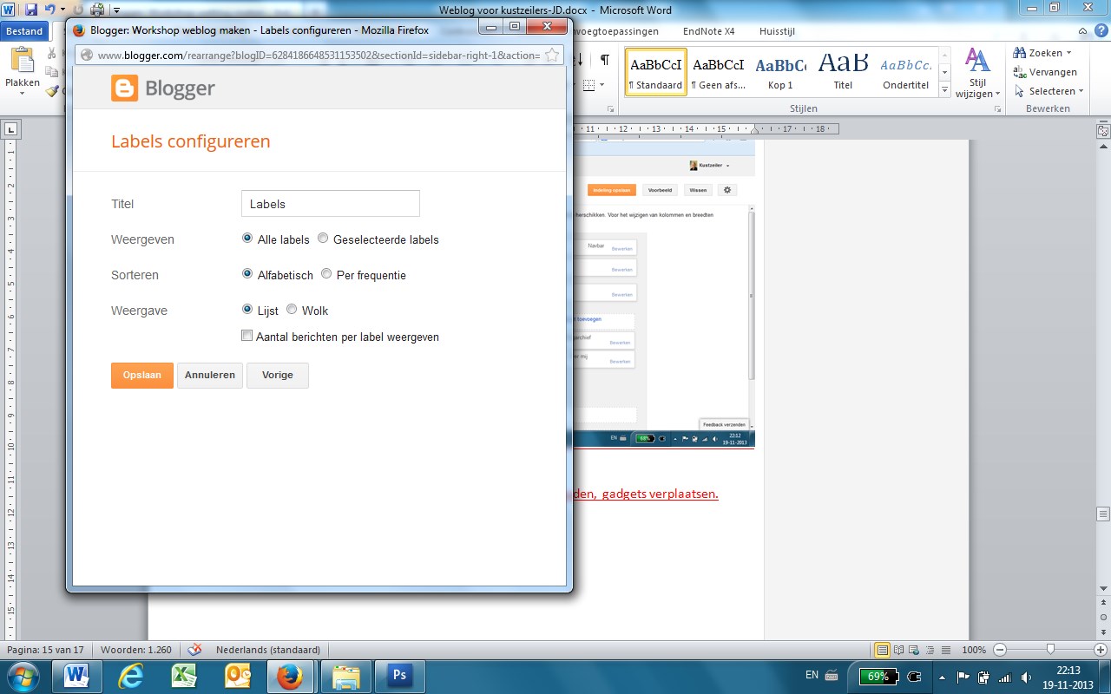
Task: Apply the Standaard style in Word
Action: pyautogui.click(x=656, y=71)
